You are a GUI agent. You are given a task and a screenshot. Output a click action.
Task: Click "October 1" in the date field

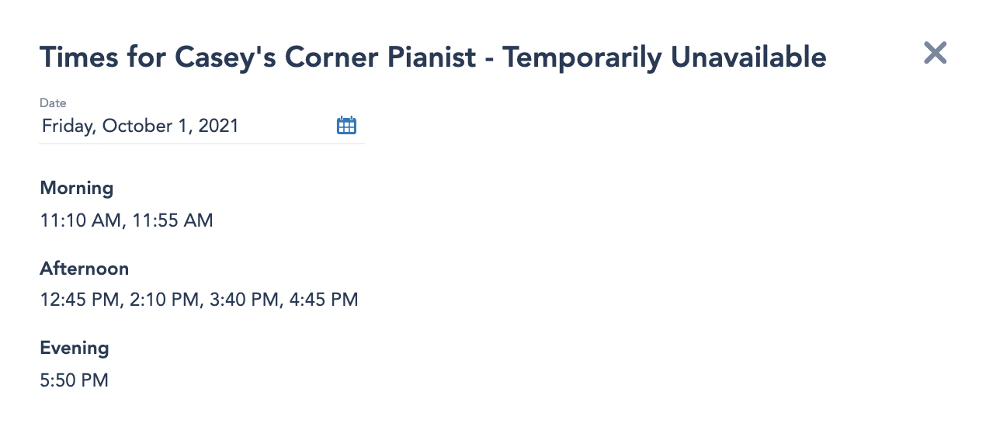(146, 126)
